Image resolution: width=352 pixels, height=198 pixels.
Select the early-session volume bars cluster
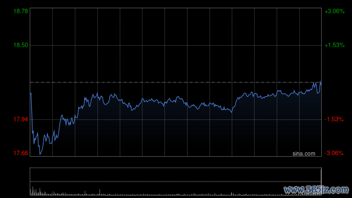[x=37, y=192]
